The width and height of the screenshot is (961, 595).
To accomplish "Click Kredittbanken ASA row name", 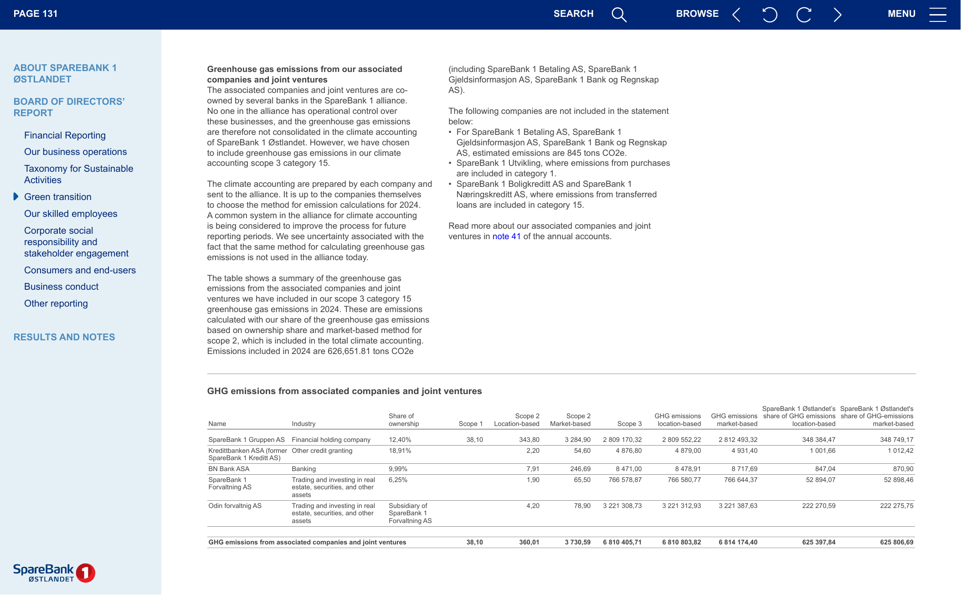I will (x=247, y=454).
